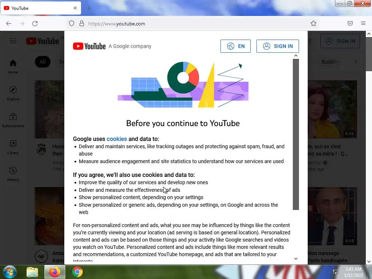The width and height of the screenshot is (372, 279).
Task: Open language selector EN button
Action: [x=235, y=46]
